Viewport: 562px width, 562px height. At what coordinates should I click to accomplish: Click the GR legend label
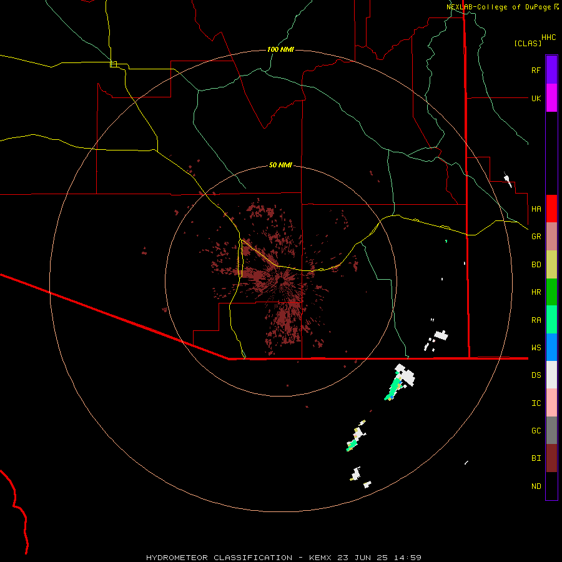(536, 237)
